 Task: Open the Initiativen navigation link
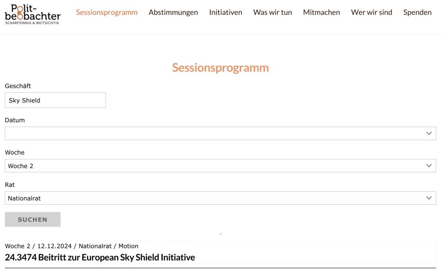tap(226, 12)
